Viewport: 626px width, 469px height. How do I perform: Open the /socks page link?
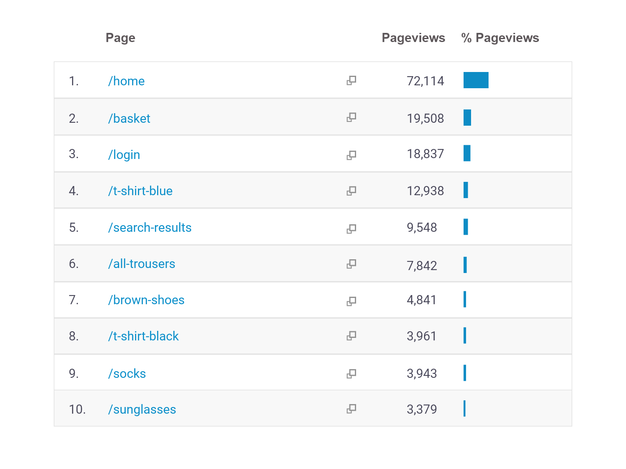[127, 374]
